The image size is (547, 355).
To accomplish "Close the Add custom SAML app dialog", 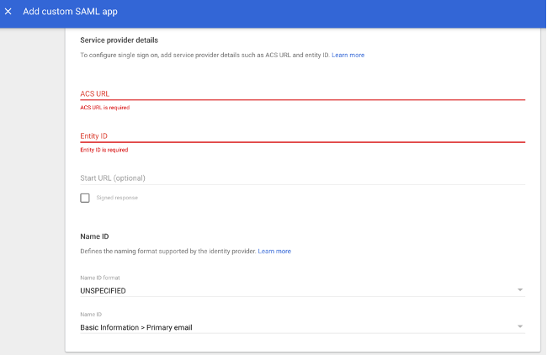I will 8,12.
